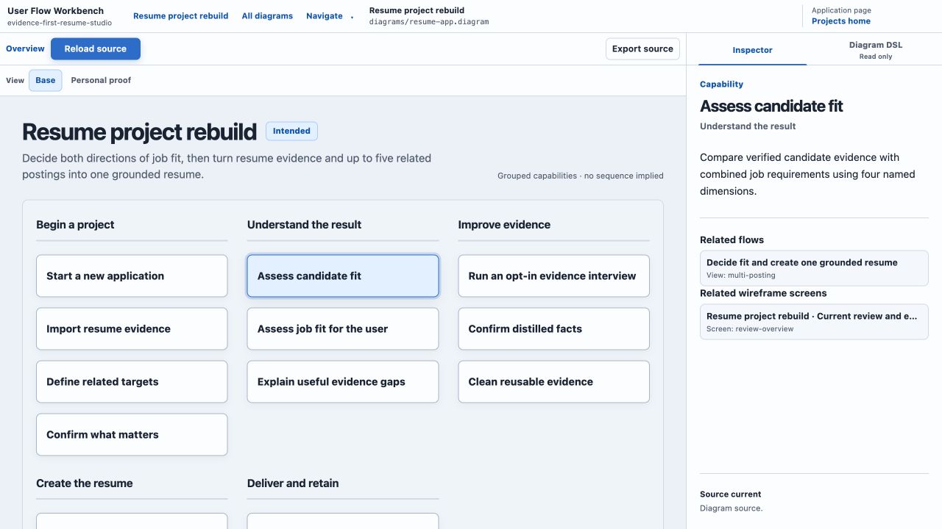Toggle the Base view option

[46, 81]
